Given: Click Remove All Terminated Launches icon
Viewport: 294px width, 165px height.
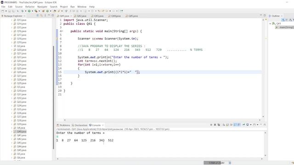Looking at the screenshot, I should pos(219,125).
